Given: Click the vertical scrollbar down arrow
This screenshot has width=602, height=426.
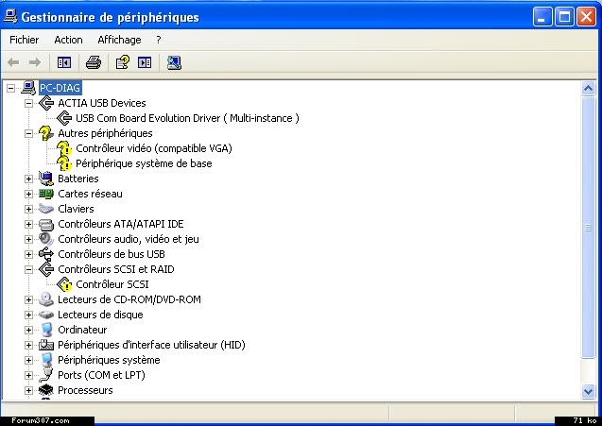Looking at the screenshot, I should 589,391.
